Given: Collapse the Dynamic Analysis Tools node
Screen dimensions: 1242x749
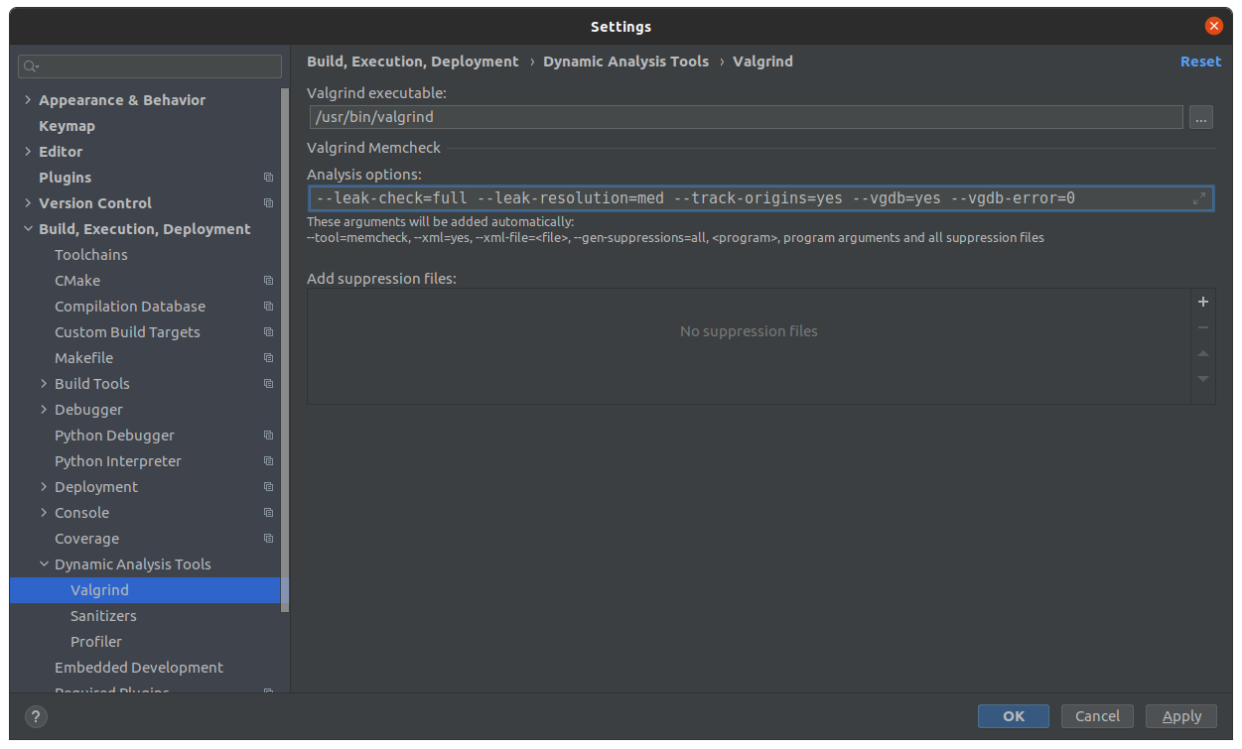Looking at the screenshot, I should tap(44, 564).
